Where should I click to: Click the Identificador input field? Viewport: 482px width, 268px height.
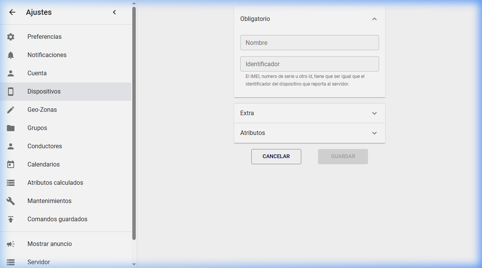(x=310, y=64)
